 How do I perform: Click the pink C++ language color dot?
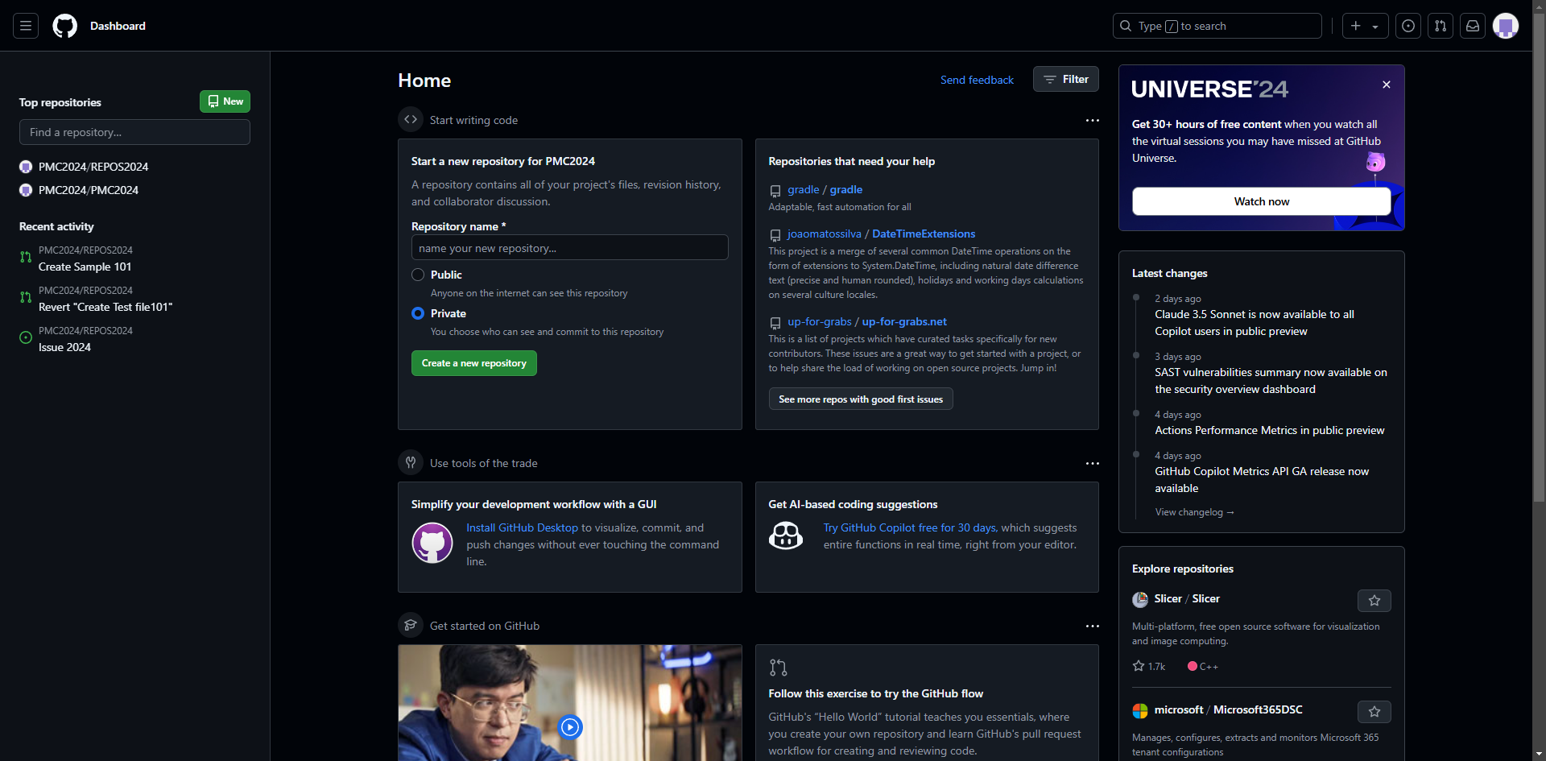[1192, 666]
